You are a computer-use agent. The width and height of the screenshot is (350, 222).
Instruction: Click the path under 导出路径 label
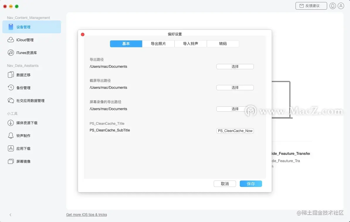click(108, 67)
